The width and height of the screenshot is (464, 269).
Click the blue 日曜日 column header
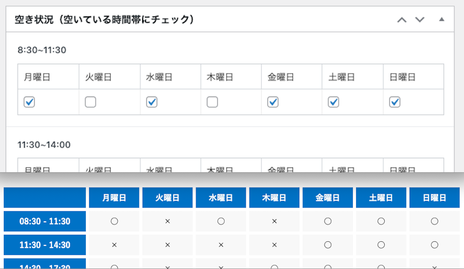pos(434,198)
